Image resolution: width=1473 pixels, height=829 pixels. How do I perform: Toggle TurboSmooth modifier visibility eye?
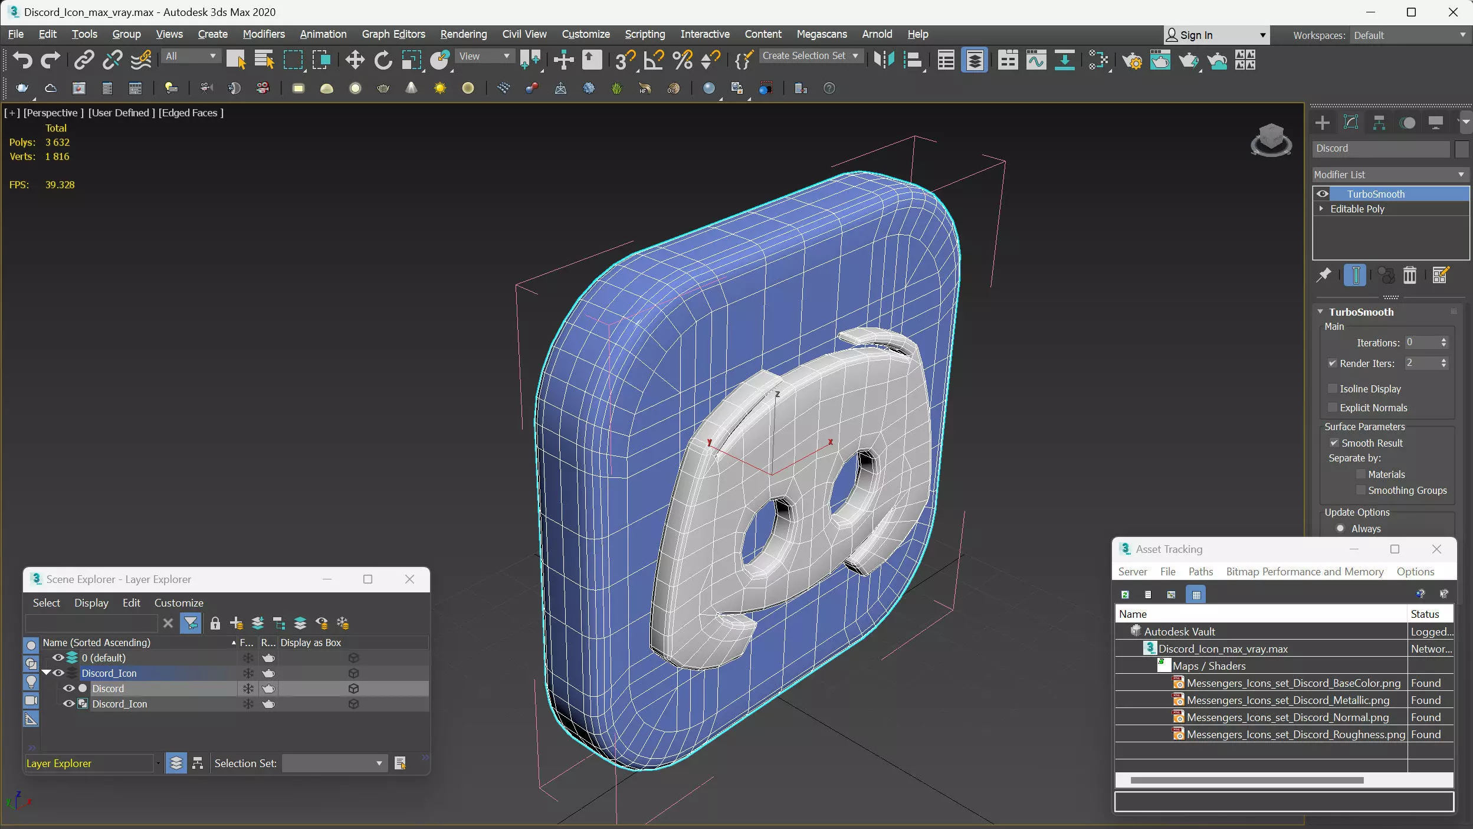1322,194
